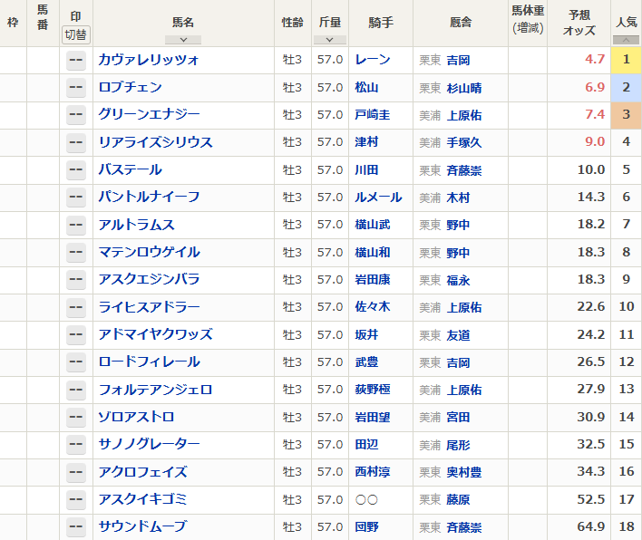Image resolution: width=642 pixels, height=540 pixels.
Task: Open the sort dropdown under 馬名
Action: coord(183,40)
